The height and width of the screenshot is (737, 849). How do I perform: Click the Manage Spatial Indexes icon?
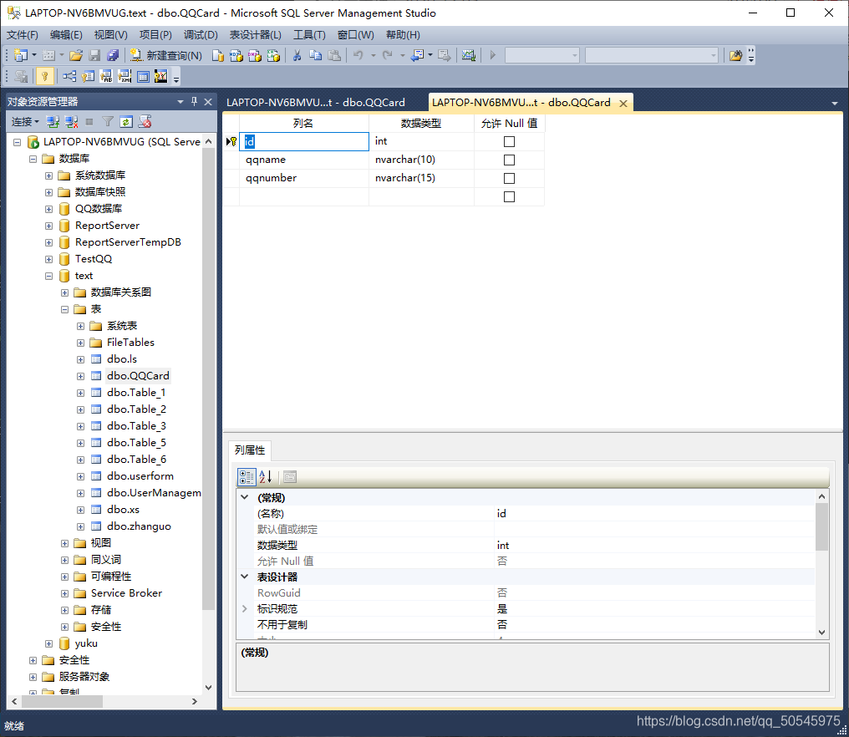pyautogui.click(x=160, y=76)
